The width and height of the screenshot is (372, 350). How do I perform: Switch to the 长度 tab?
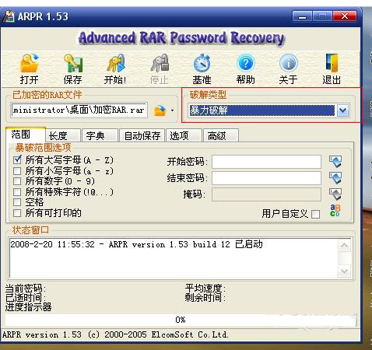pos(63,135)
